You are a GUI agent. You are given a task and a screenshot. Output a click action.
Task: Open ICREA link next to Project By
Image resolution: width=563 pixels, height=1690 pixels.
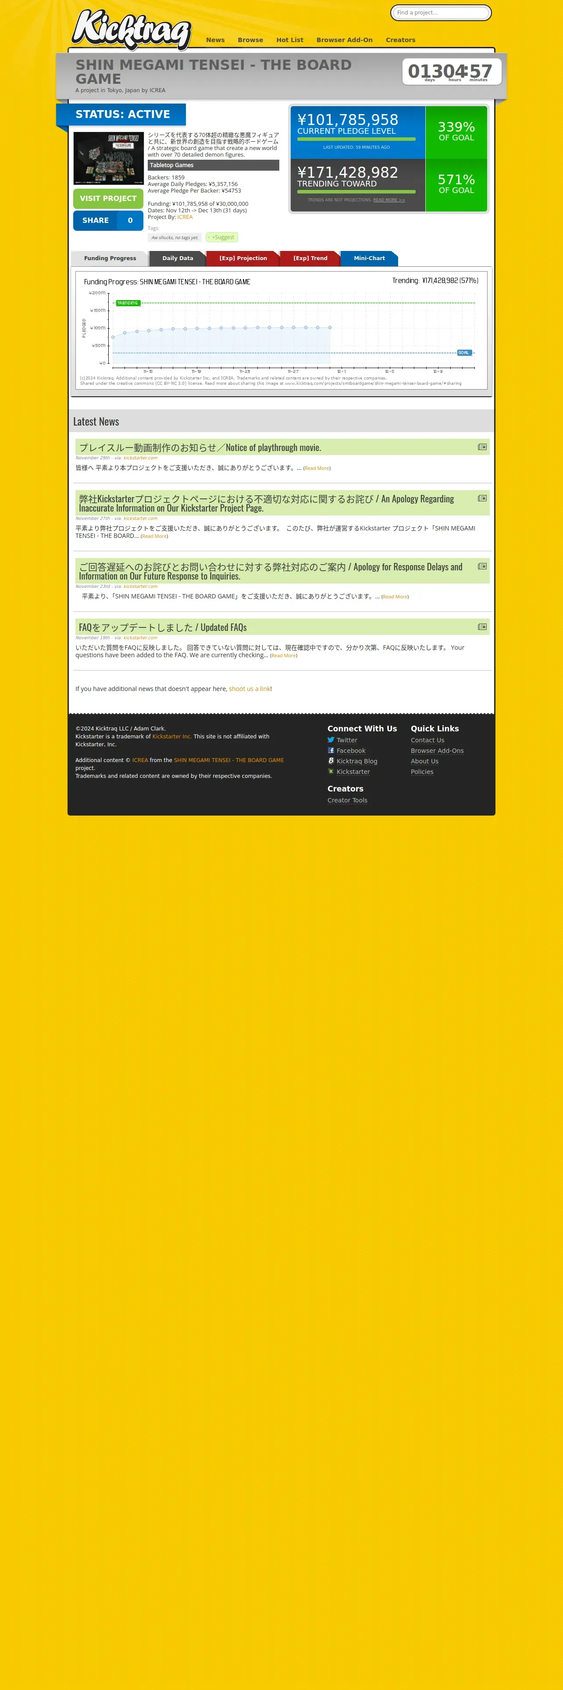click(x=185, y=217)
